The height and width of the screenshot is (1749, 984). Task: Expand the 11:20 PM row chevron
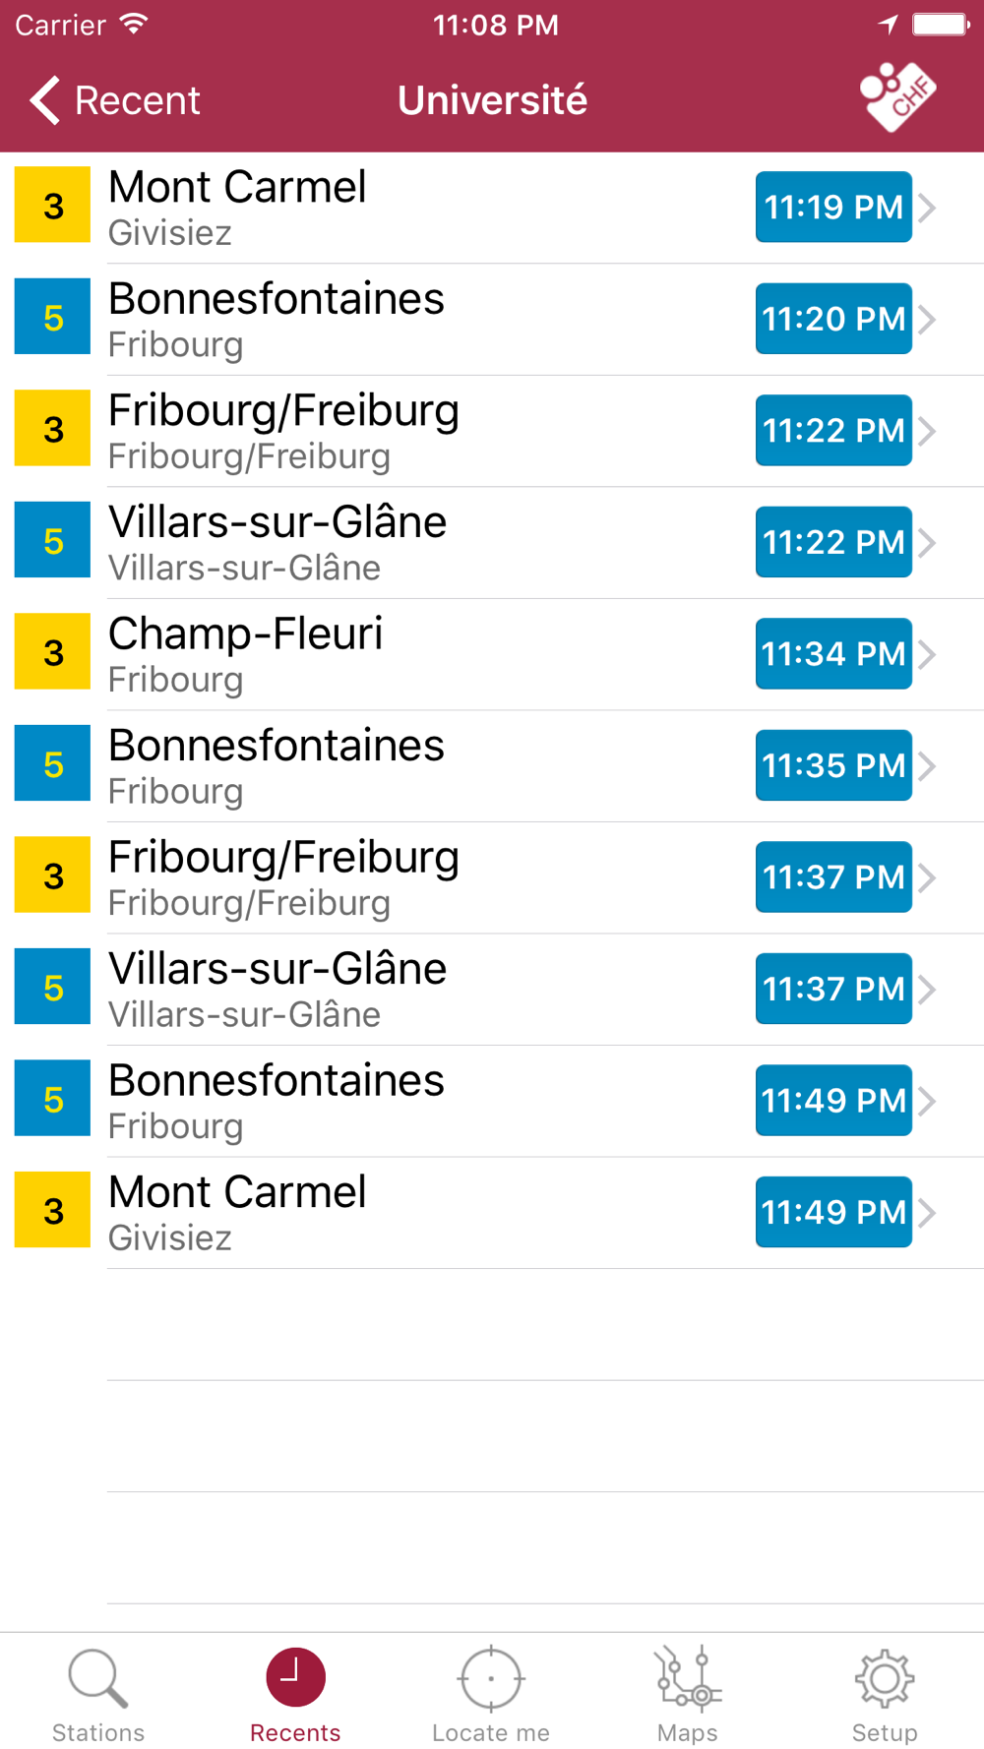(x=927, y=319)
